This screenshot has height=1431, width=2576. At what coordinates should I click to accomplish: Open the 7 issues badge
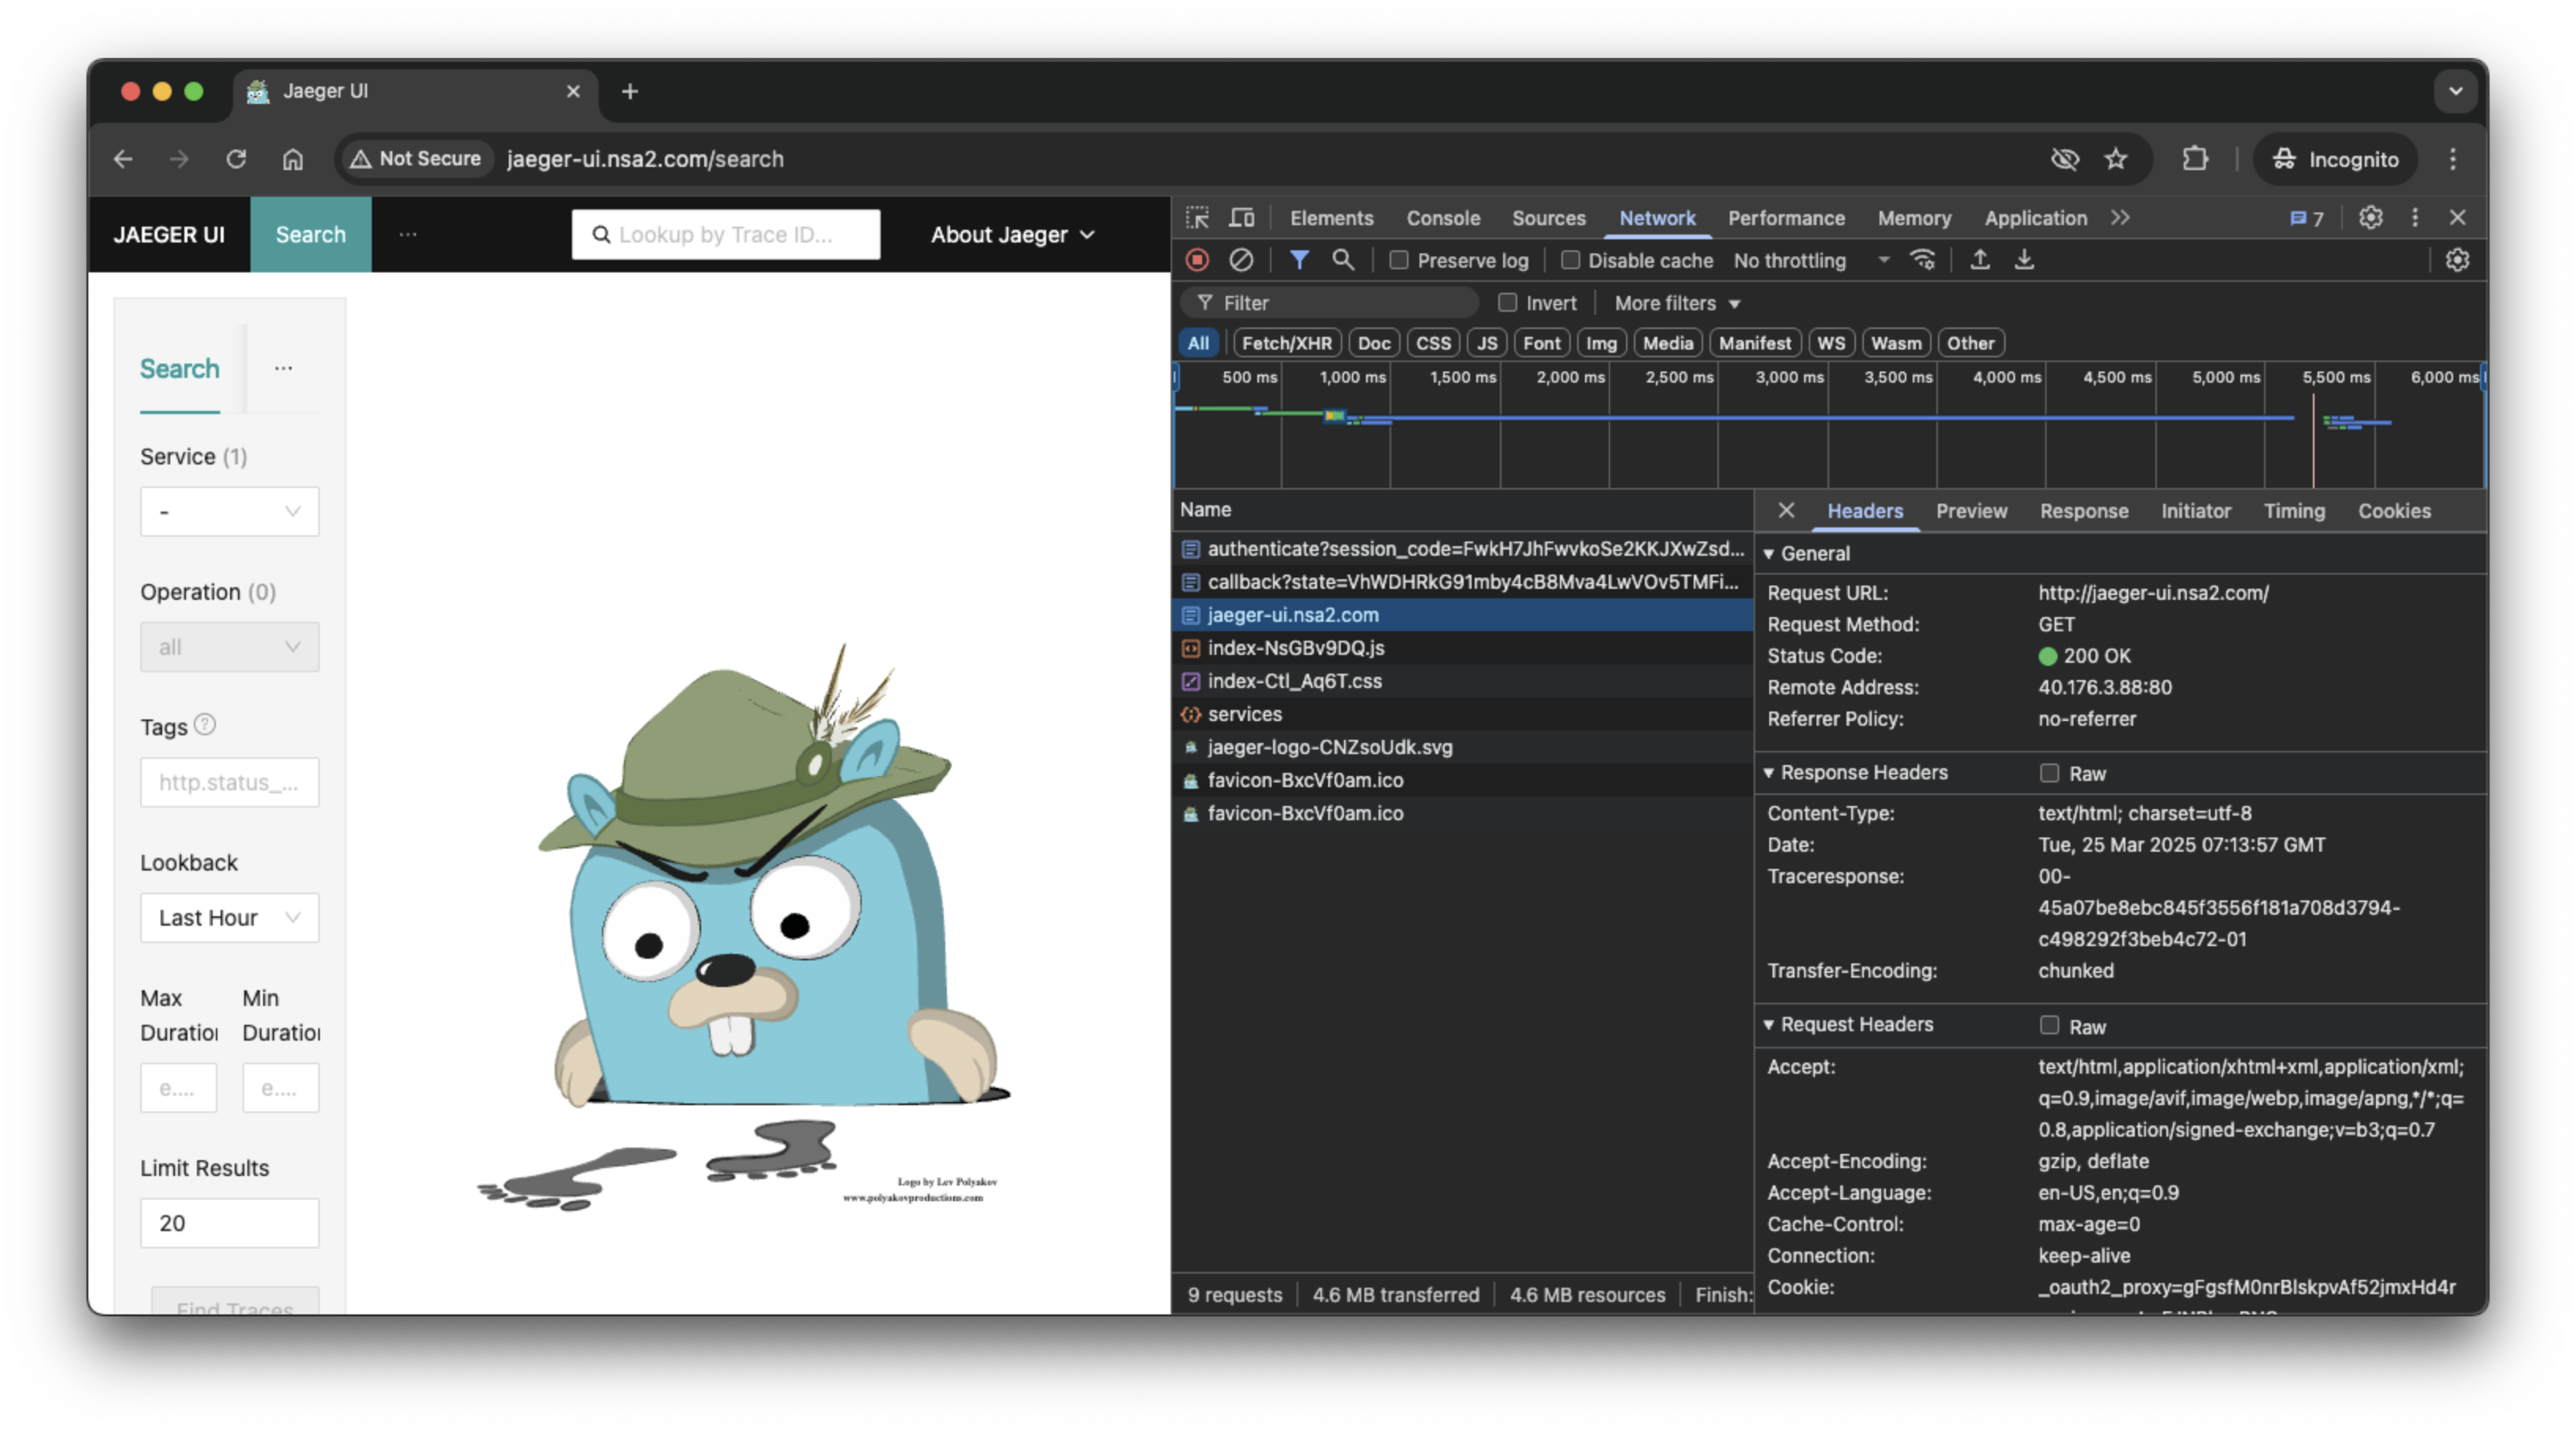coord(2307,219)
